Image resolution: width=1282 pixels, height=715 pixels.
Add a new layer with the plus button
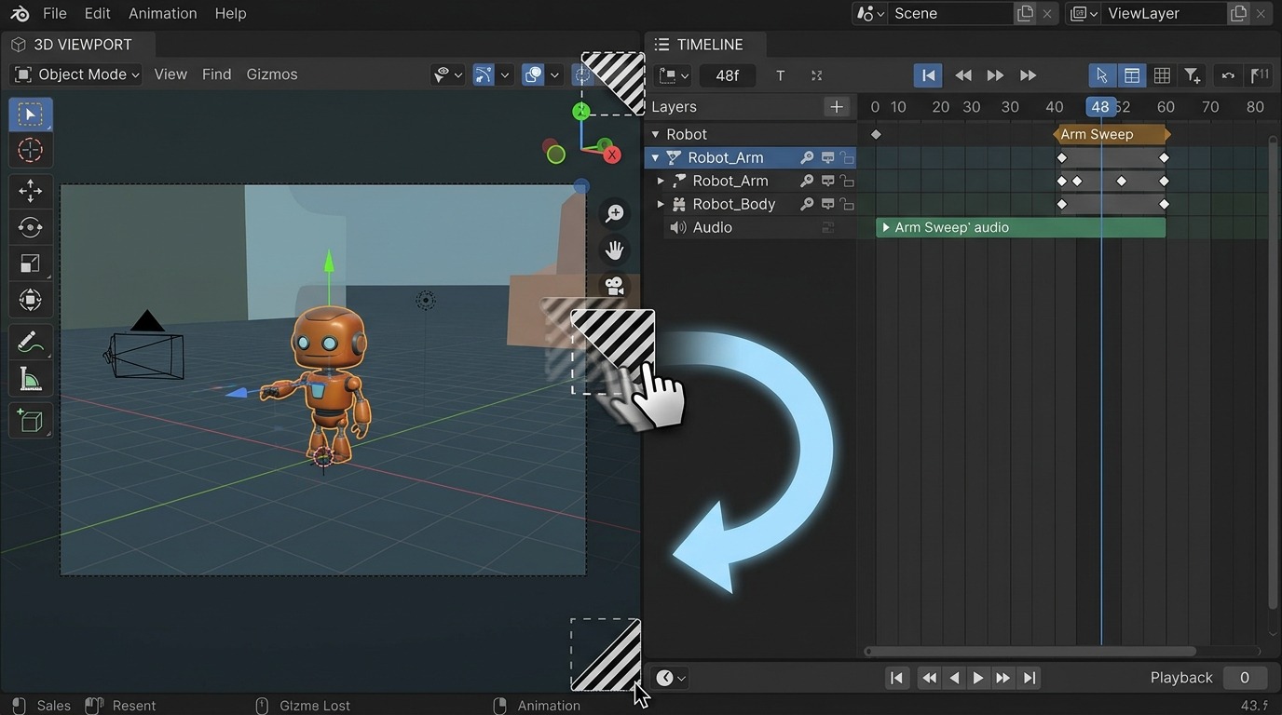(x=837, y=107)
